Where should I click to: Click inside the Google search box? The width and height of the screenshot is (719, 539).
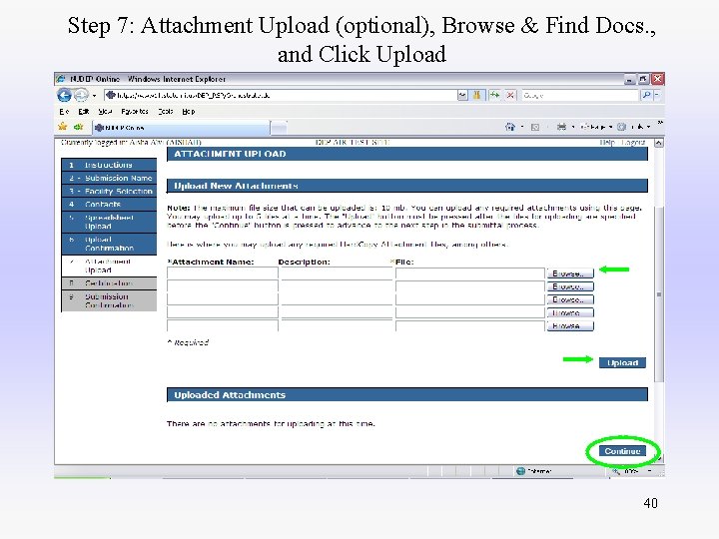pos(580,96)
